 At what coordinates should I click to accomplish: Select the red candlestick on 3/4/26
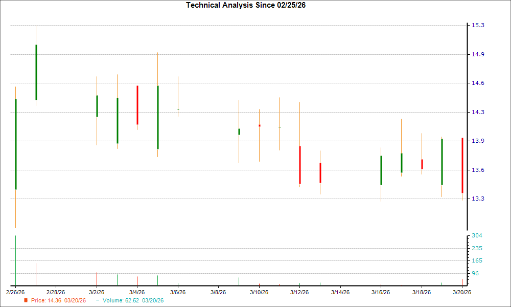coord(137,105)
